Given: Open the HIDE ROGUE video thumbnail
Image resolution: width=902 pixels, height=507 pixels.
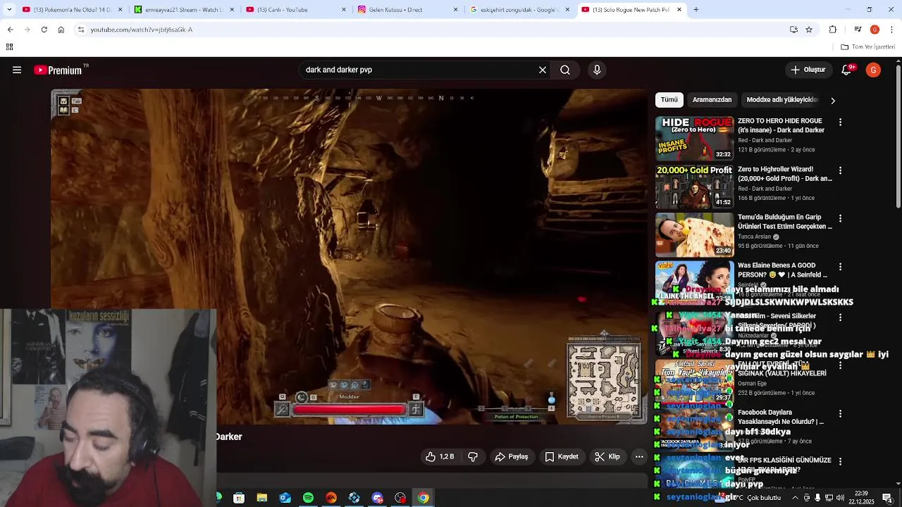Looking at the screenshot, I should point(695,139).
